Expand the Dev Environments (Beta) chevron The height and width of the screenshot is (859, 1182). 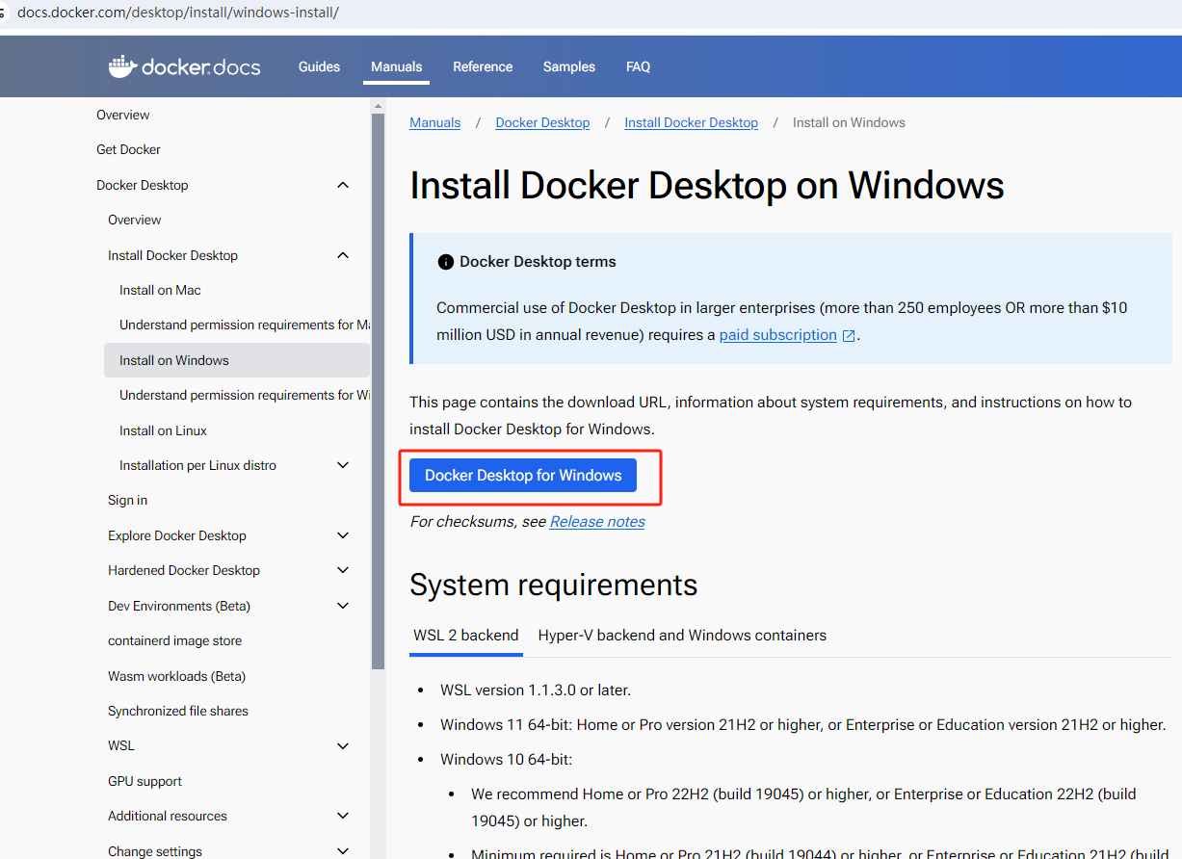point(343,606)
